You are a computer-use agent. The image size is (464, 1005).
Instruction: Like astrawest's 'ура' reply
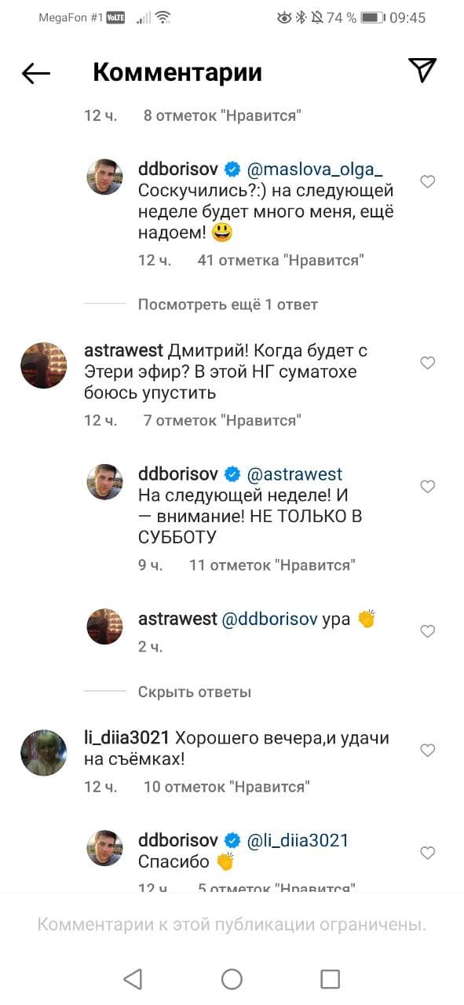click(x=427, y=631)
